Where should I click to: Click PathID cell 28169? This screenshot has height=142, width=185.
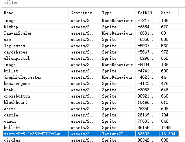pos(146,115)
